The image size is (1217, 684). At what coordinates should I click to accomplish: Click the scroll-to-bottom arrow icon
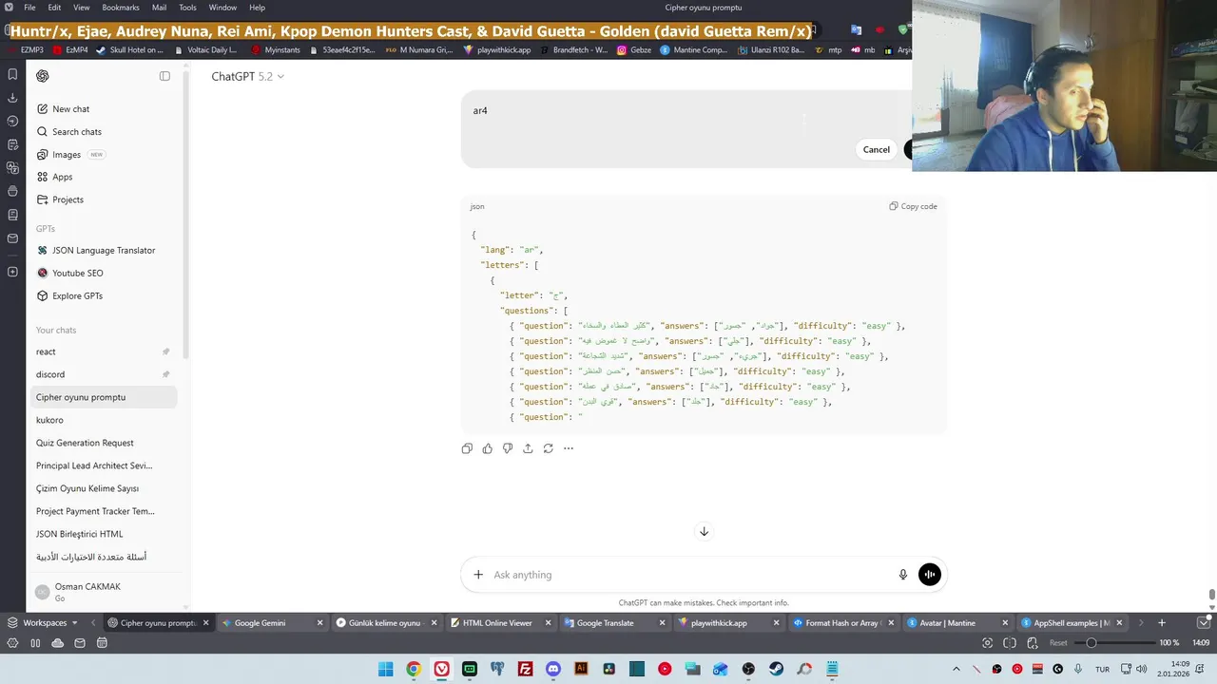point(705,531)
